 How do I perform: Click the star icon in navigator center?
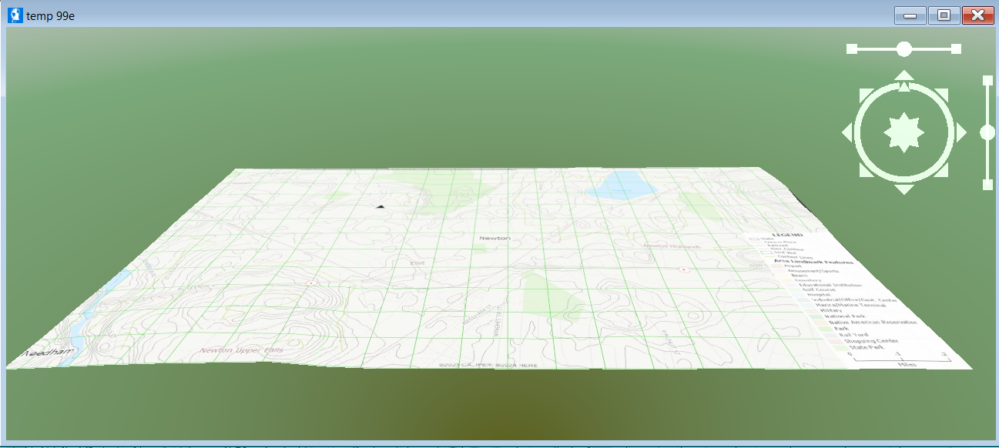point(903,132)
